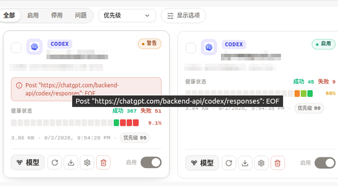Click the Codex icon on the 优先级 90 card
This screenshot has height=186, width=338.
tap(209, 47)
